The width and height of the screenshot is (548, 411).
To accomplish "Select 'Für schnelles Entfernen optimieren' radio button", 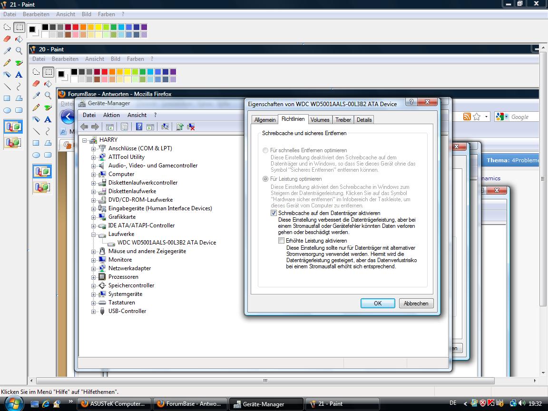I will [265, 150].
